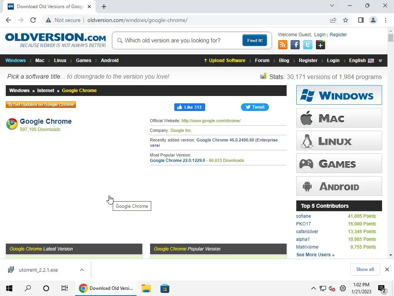This screenshot has height=296, width=394.
Task: Open Blog in the navigation bar
Action: tap(284, 61)
